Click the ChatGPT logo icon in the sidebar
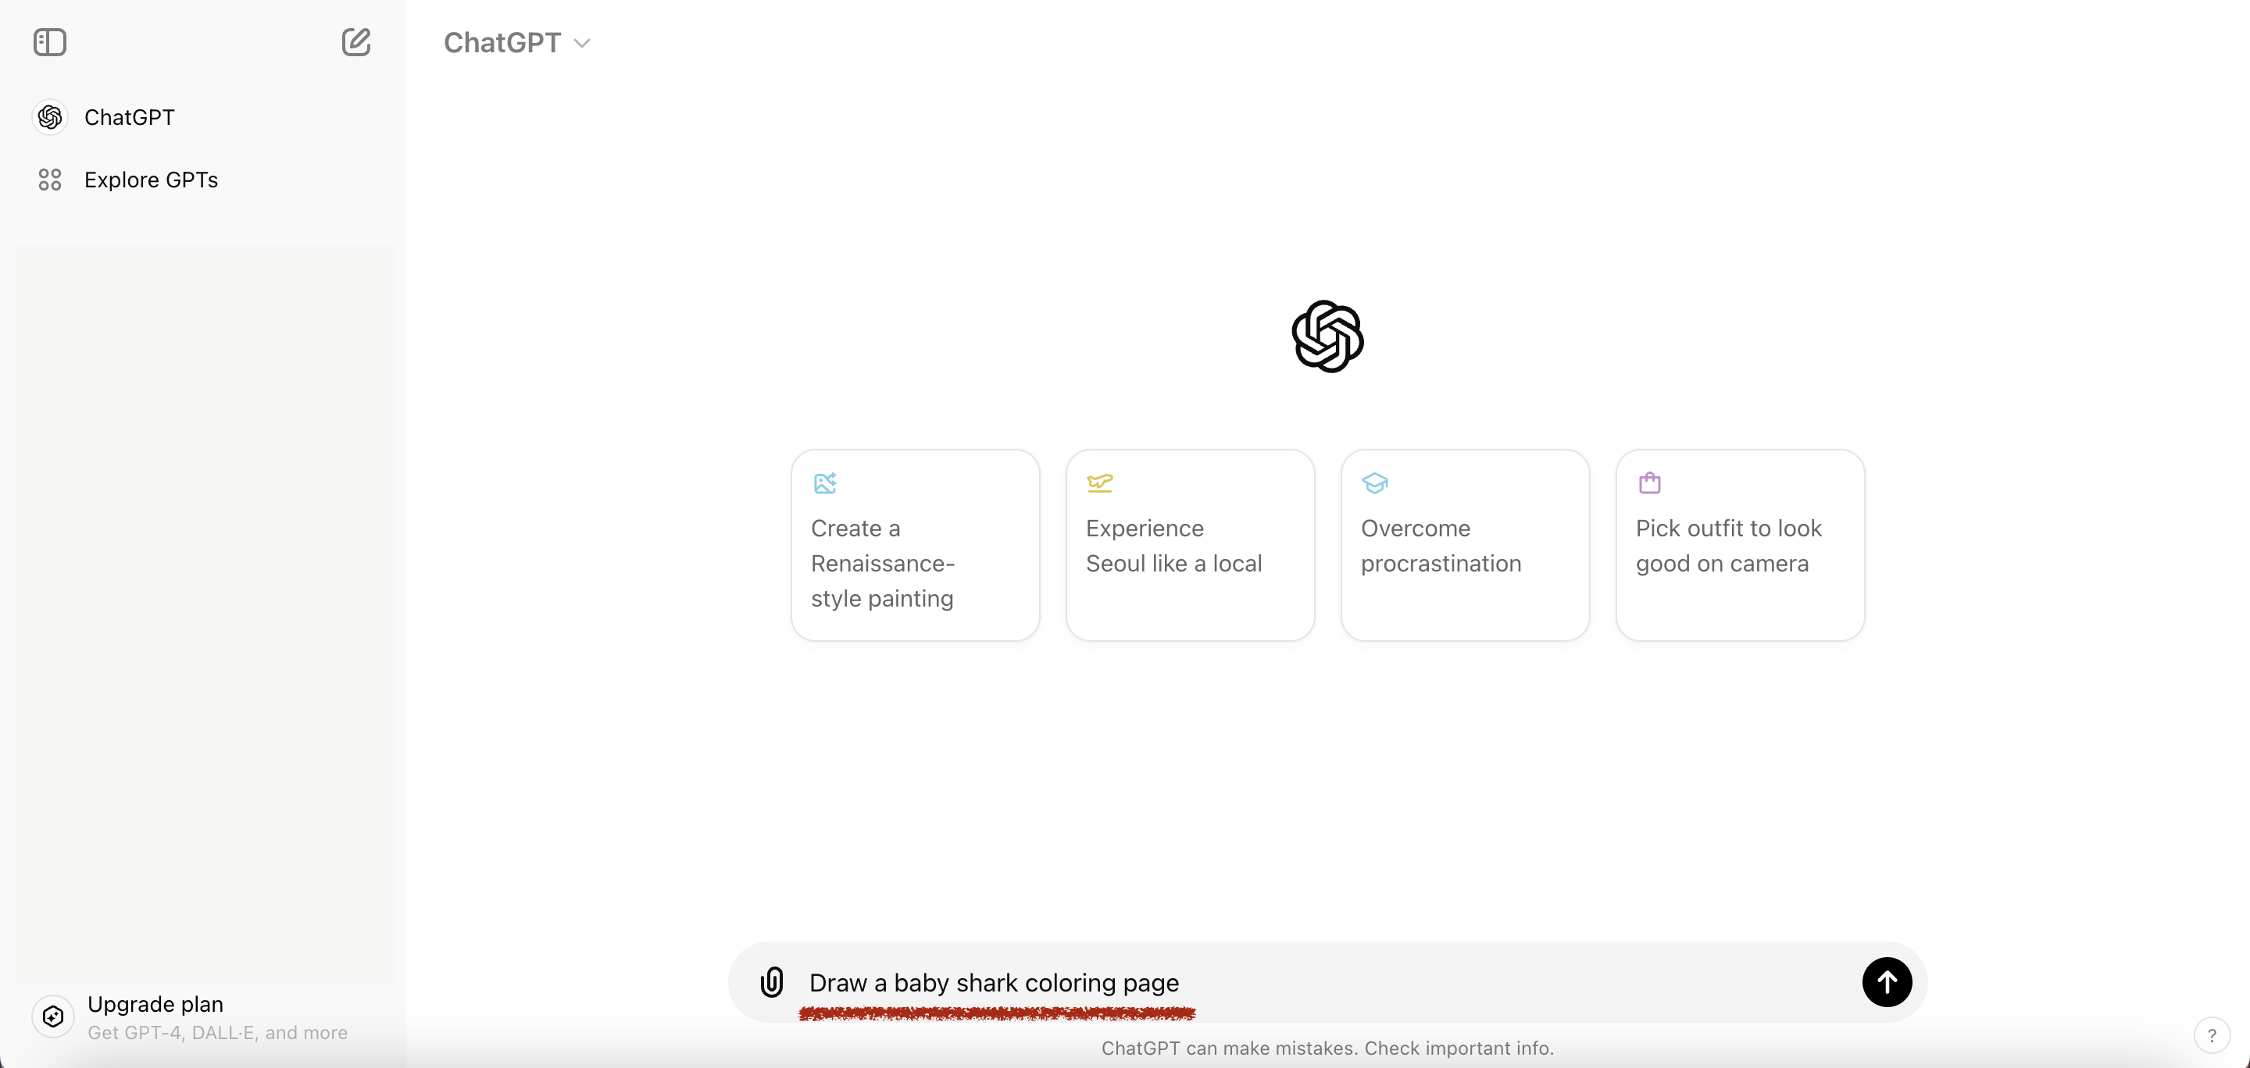This screenshot has height=1068, width=2250. [50, 117]
